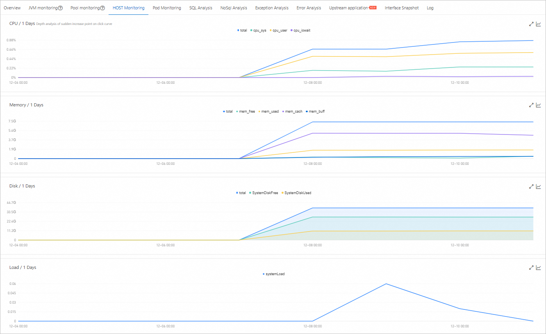Click 44.7G label on Disk axis

(11, 203)
